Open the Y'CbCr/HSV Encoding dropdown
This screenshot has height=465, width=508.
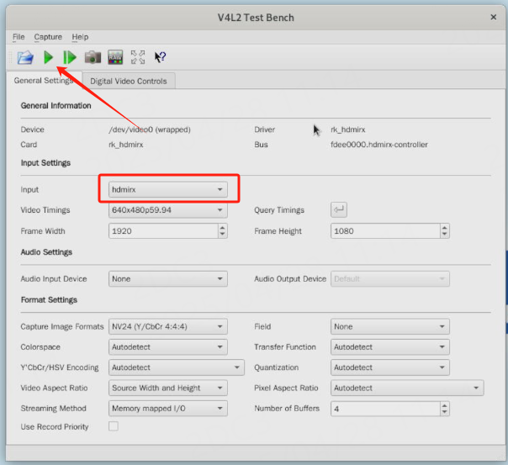[x=177, y=367]
